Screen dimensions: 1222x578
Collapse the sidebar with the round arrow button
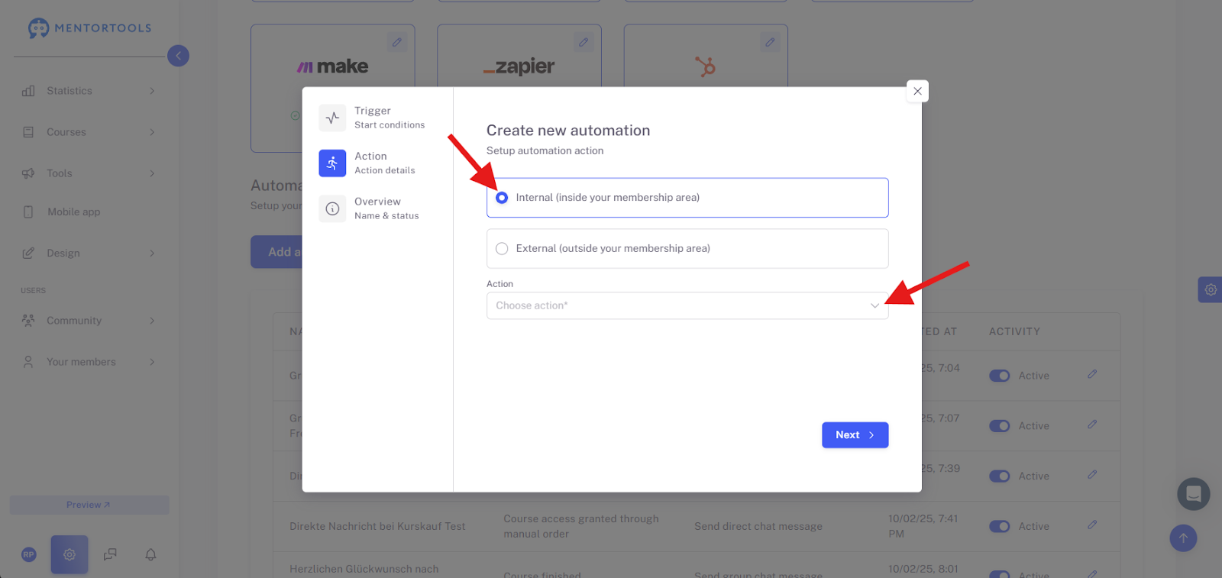[178, 56]
